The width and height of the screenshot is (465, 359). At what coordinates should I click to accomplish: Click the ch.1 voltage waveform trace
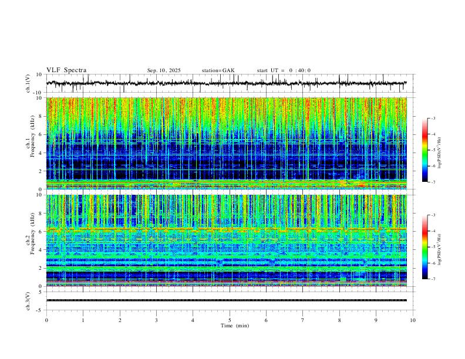coord(226,83)
